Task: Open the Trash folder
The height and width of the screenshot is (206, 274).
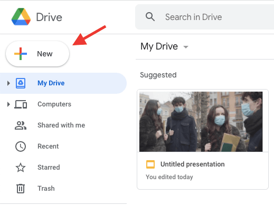Action: point(46,189)
